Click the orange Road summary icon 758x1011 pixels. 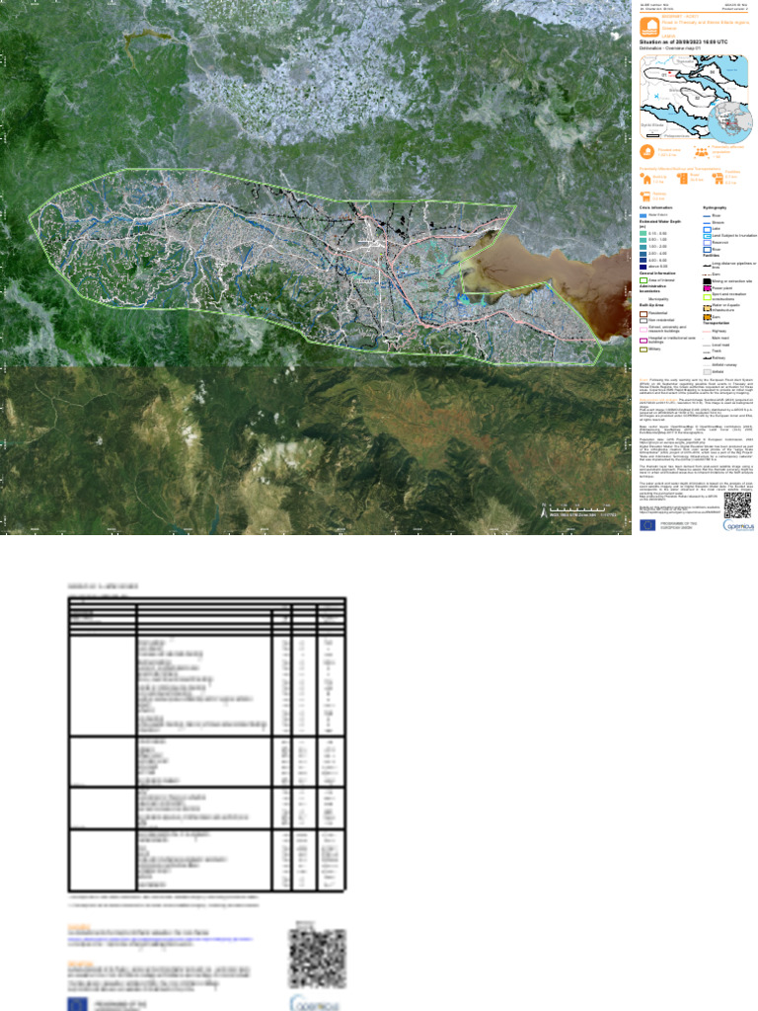[x=682, y=179]
